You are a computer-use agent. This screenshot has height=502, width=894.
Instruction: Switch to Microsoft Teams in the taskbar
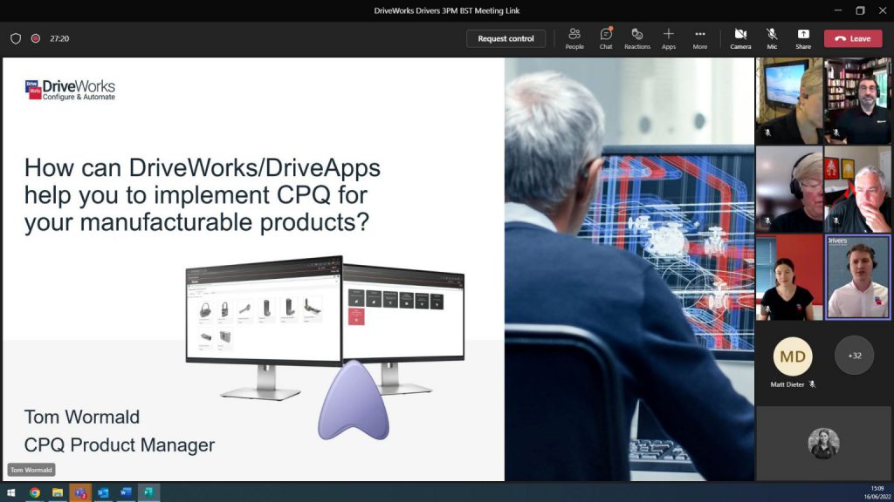[80, 492]
